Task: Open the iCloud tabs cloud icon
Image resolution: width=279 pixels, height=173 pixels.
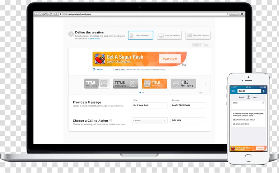Action: tap(46, 14)
